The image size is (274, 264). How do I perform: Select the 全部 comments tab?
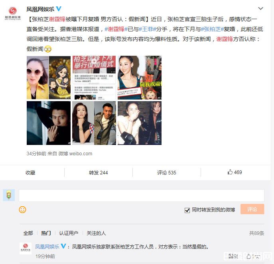click(28, 233)
